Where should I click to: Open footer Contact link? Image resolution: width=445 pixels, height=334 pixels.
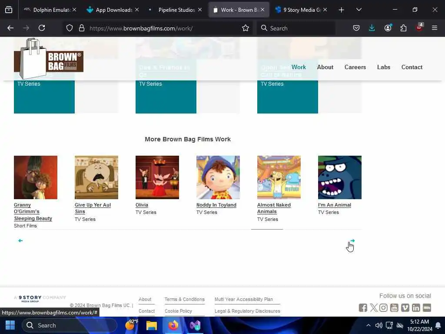coord(147,311)
